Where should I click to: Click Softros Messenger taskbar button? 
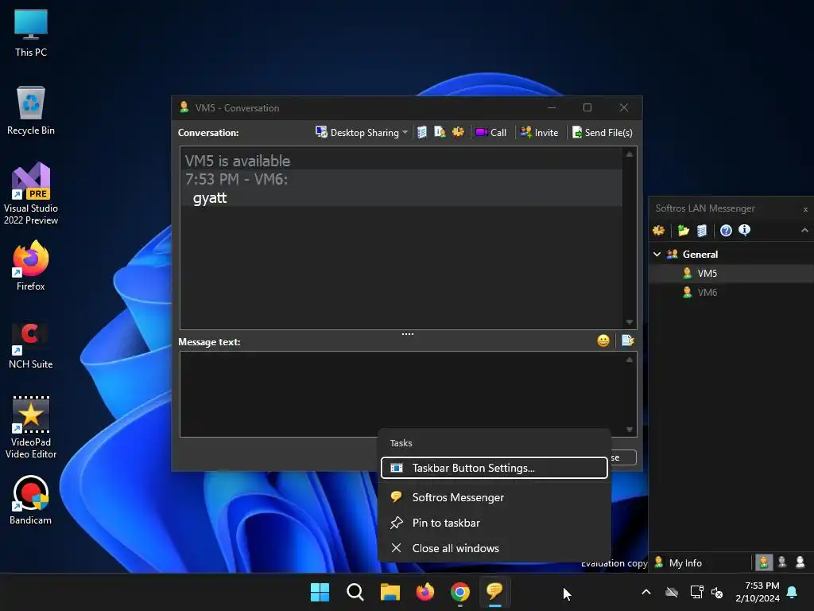494,592
